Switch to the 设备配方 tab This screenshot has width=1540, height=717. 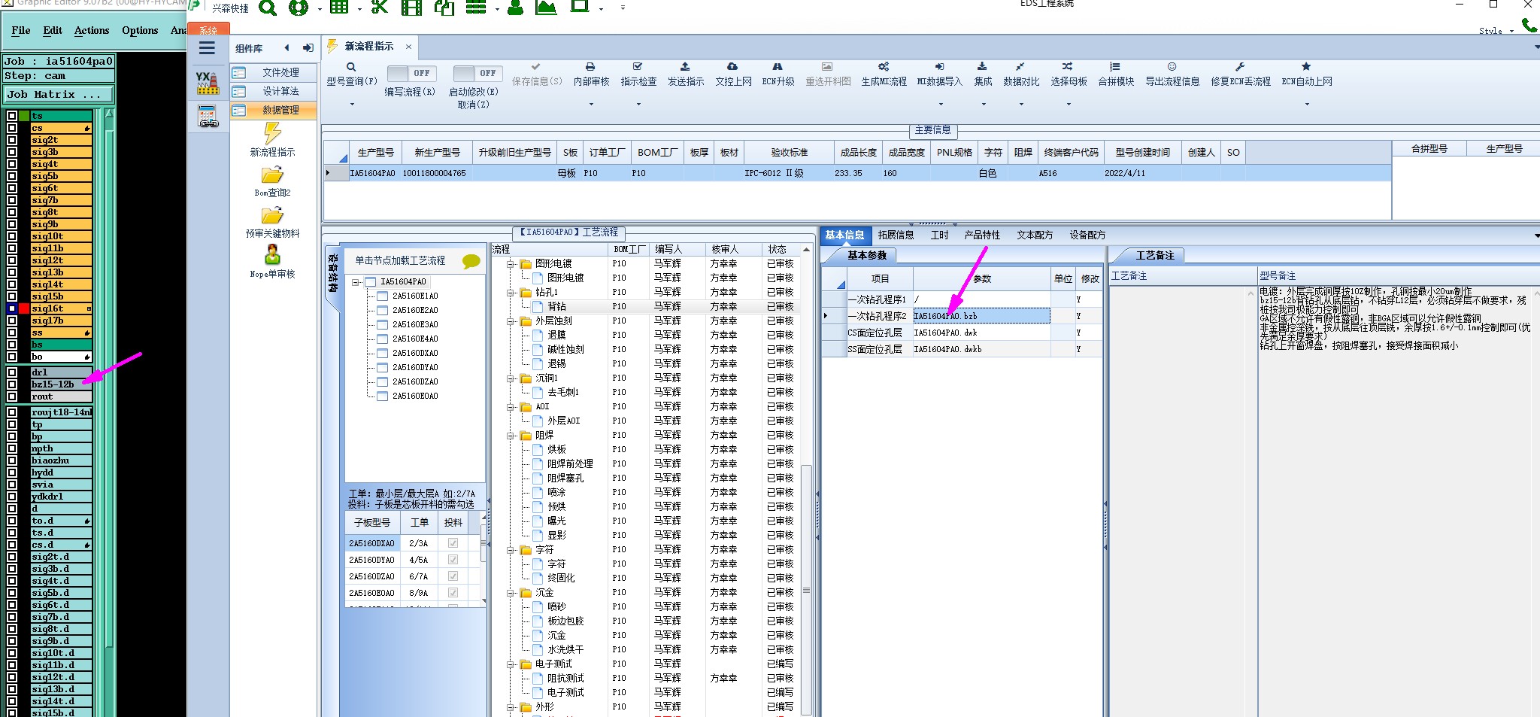(x=1087, y=235)
